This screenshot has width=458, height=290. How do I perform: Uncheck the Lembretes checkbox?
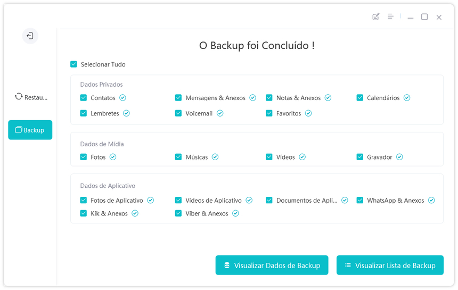point(84,113)
